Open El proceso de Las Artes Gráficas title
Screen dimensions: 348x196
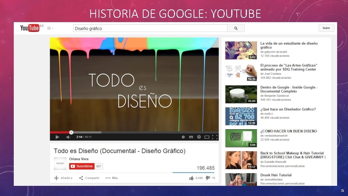289,68
